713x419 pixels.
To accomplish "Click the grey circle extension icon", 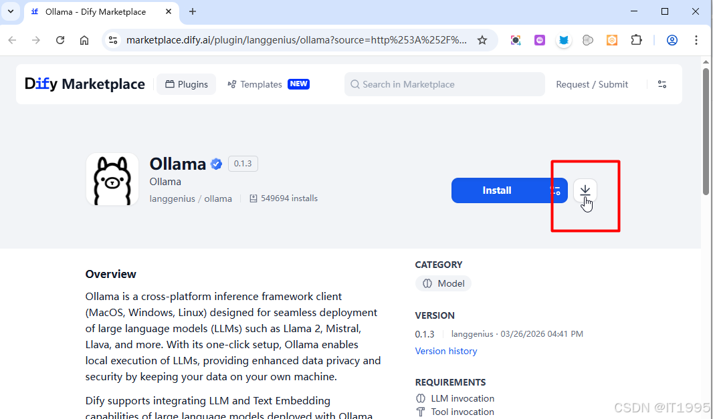I will click(588, 40).
